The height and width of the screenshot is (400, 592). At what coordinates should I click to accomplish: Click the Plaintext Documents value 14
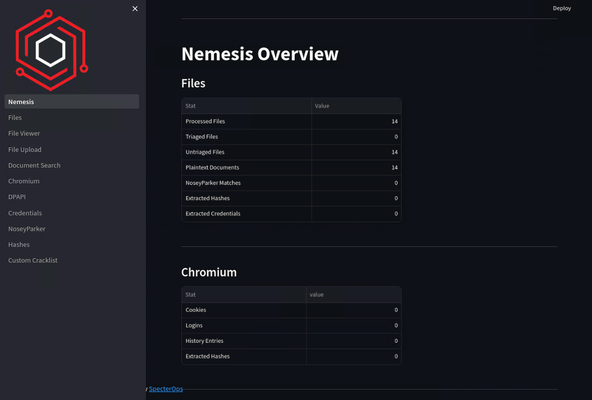tap(356, 167)
